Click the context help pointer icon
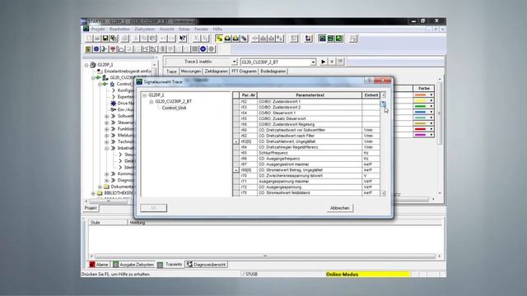The width and height of the screenshot is (527, 296). [183, 39]
